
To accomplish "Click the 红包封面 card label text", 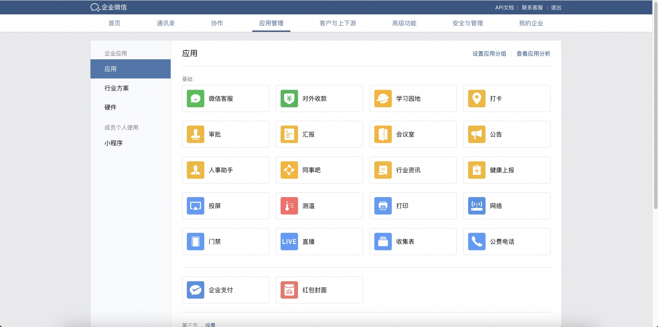I will [315, 290].
